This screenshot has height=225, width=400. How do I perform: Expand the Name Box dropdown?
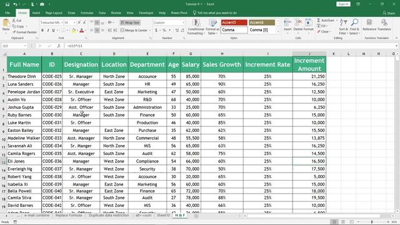(x=25, y=46)
